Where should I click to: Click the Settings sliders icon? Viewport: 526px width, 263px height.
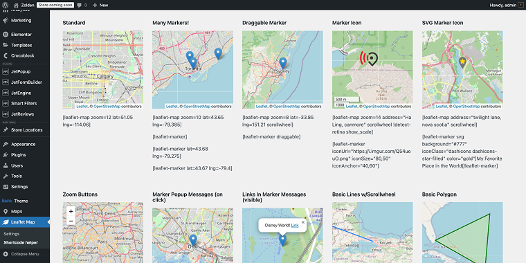click(x=6, y=187)
